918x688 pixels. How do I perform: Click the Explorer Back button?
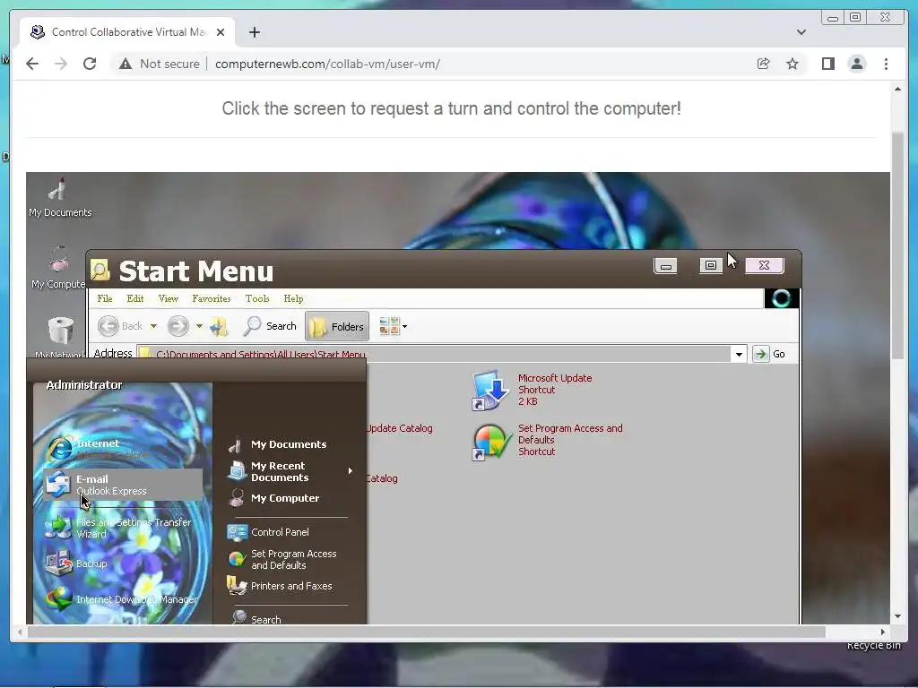[121, 326]
